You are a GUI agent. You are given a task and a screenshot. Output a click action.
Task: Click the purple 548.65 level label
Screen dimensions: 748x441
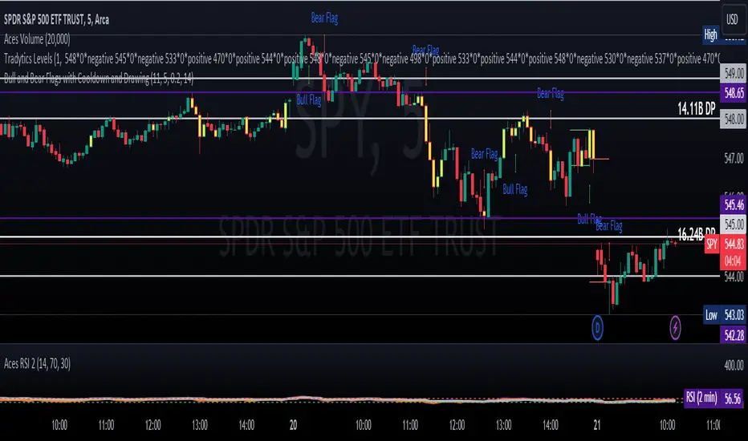click(734, 93)
